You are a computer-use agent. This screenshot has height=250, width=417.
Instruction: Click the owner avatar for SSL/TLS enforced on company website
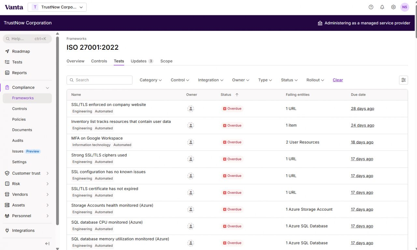191,109
